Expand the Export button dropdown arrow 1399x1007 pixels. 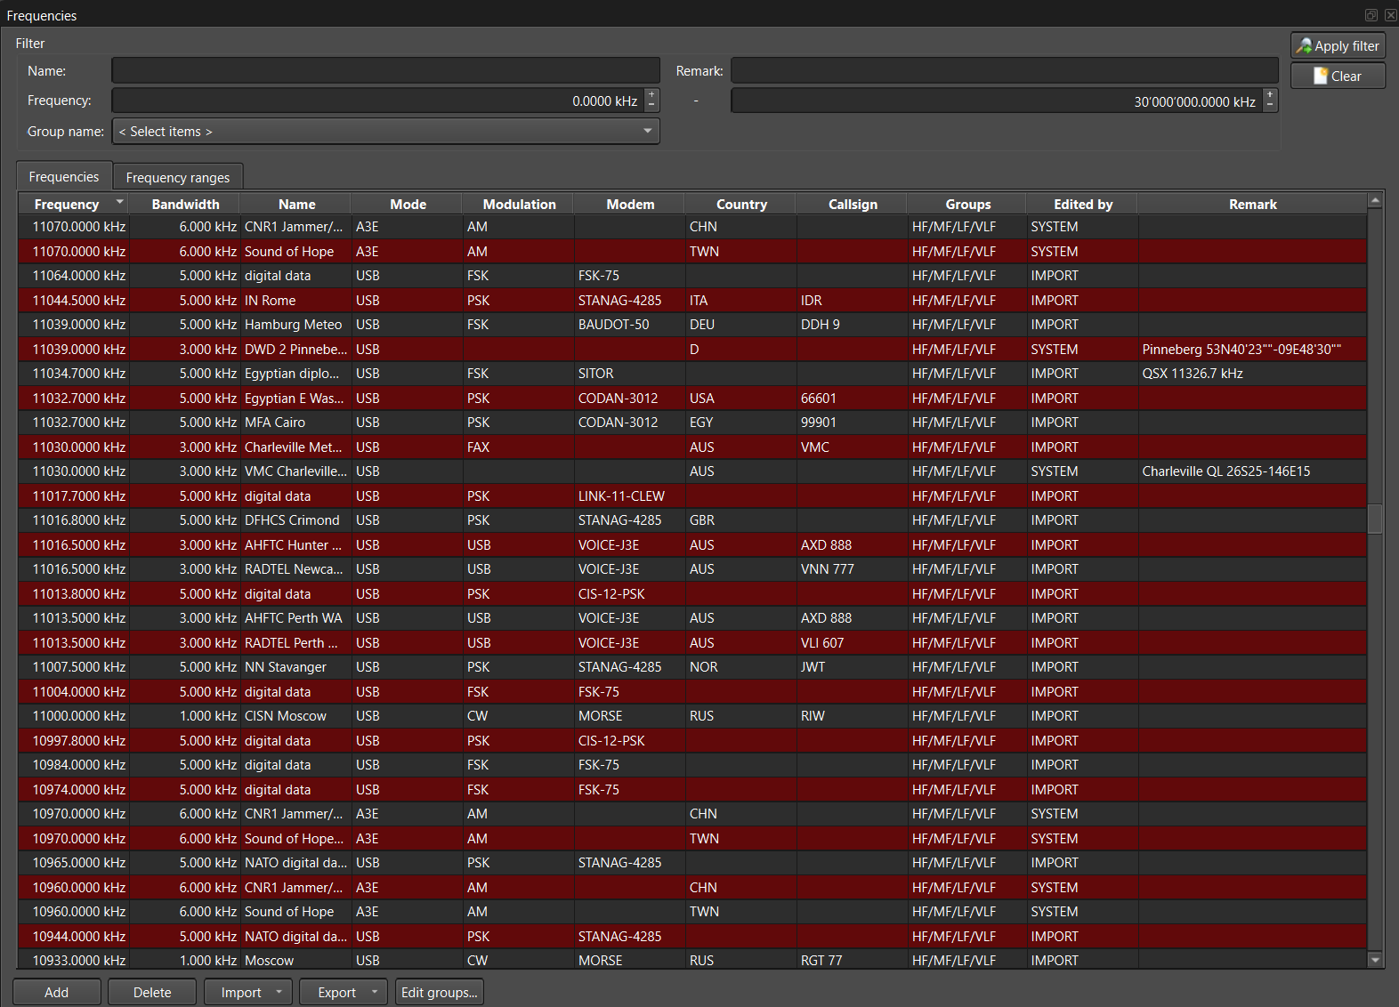coord(375,992)
